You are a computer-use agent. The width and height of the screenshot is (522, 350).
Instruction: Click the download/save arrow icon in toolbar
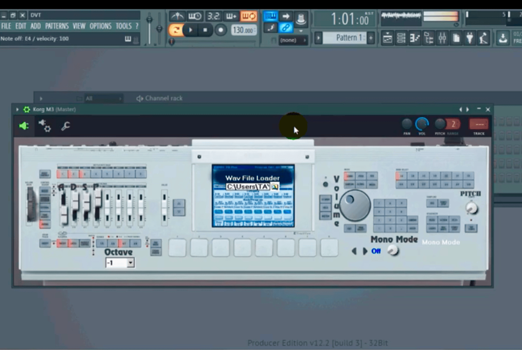click(x=503, y=38)
